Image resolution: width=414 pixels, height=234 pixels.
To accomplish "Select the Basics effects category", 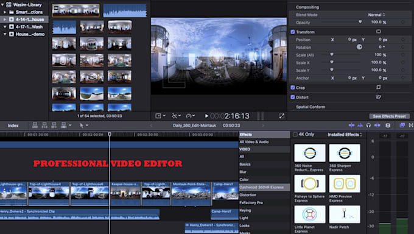I will 264,164.
